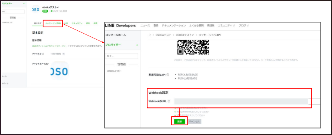Open OSORAテスト✓ channel breadcrumb
The height and width of the screenshot is (135, 332).
click(185, 35)
